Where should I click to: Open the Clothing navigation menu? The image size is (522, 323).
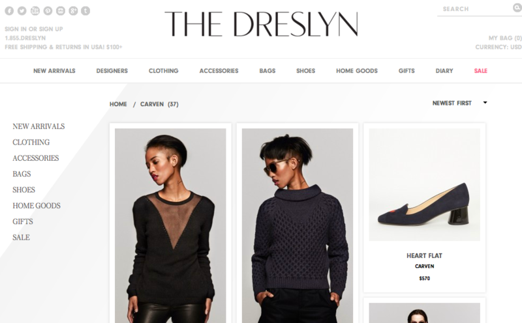(x=164, y=71)
